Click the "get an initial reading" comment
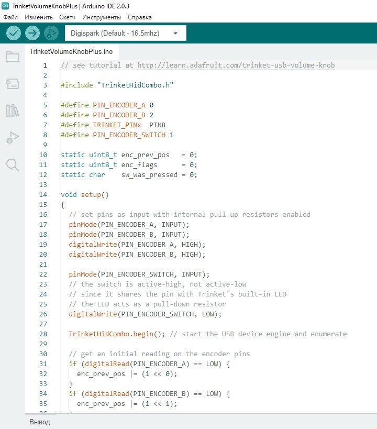The width and height of the screenshot is (377, 429). point(159,354)
